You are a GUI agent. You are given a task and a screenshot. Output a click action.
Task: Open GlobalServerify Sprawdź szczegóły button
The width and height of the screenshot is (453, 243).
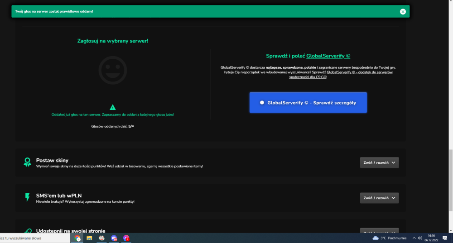(308, 102)
